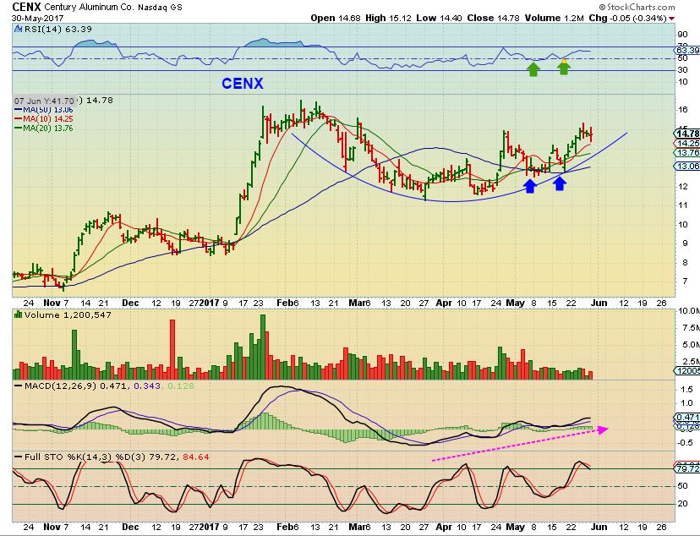Click the Volume 1.2M header value
The width and height of the screenshot is (700, 536).
(x=555, y=18)
